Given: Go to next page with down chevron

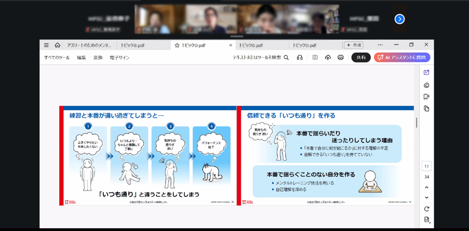Looking at the screenshot, I should pos(427,197).
